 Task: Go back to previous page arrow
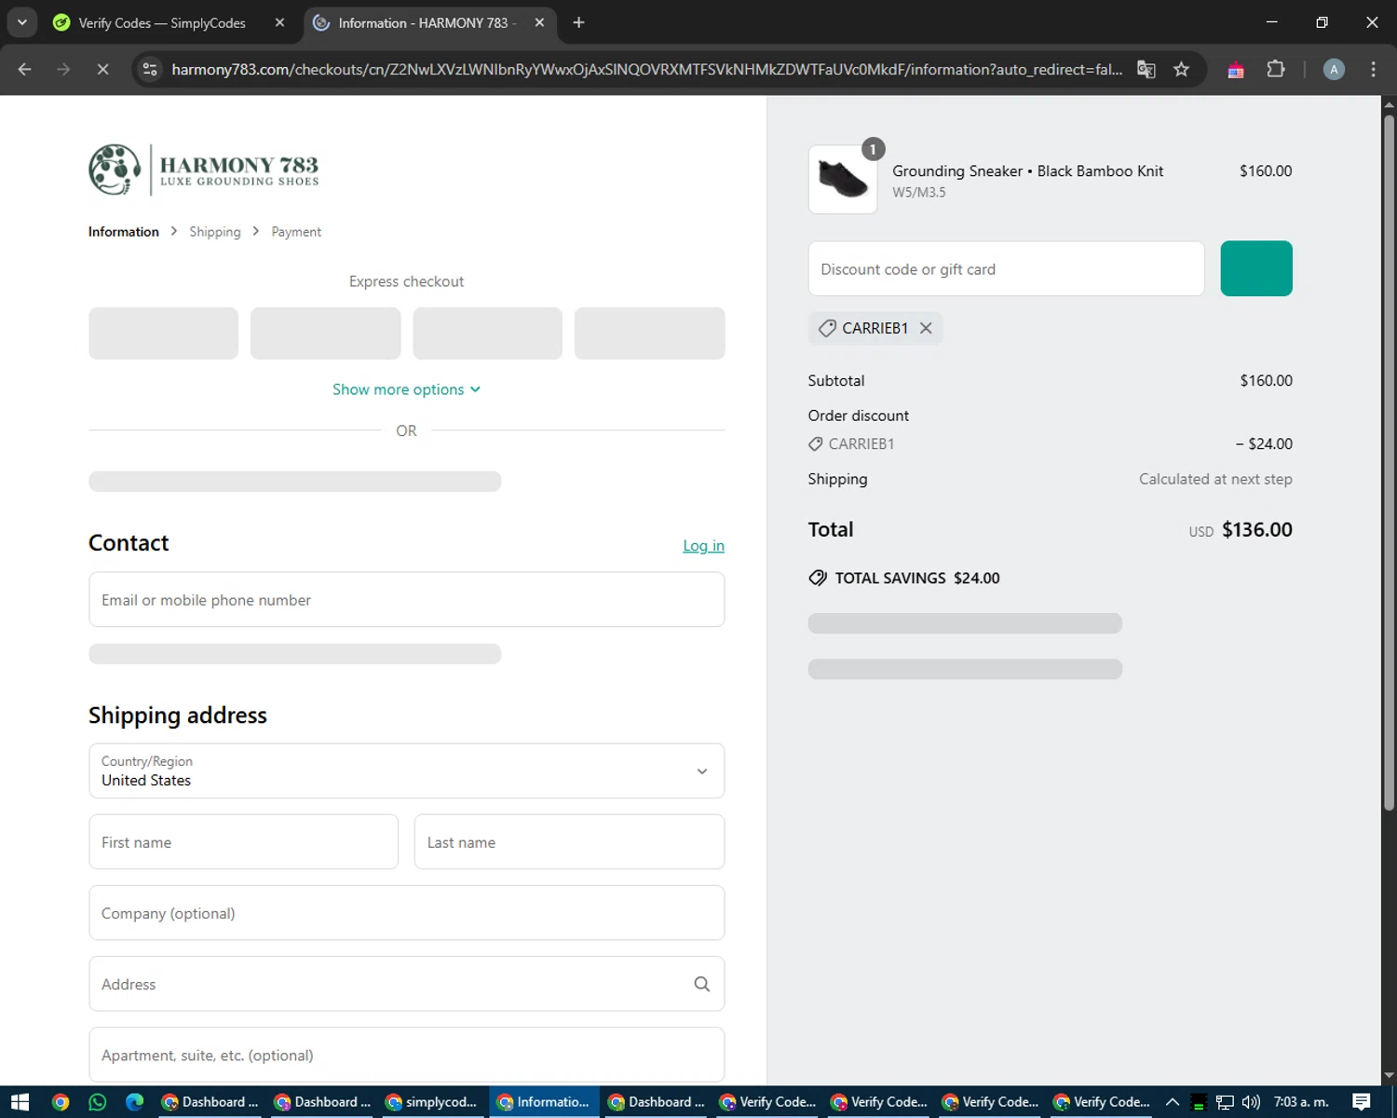point(25,69)
